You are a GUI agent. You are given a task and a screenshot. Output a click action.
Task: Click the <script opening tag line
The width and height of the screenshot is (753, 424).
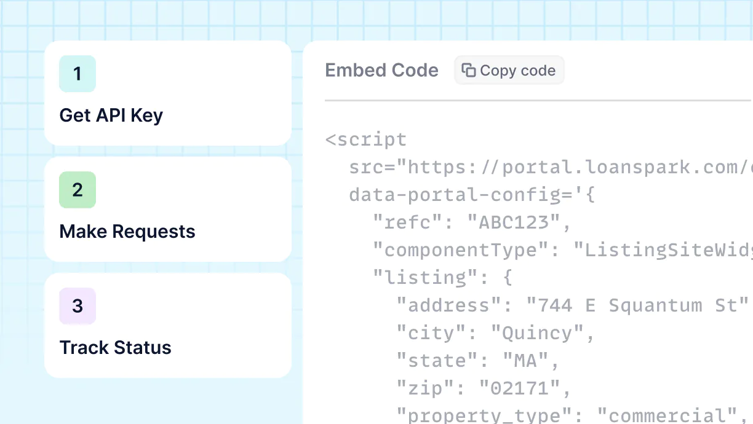[x=366, y=139]
